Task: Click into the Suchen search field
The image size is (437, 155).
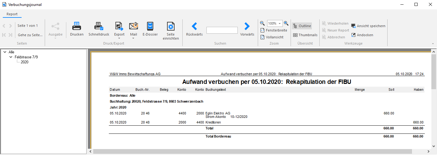Action: click(x=222, y=30)
